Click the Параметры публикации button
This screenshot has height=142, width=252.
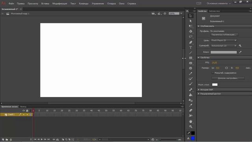224,35
